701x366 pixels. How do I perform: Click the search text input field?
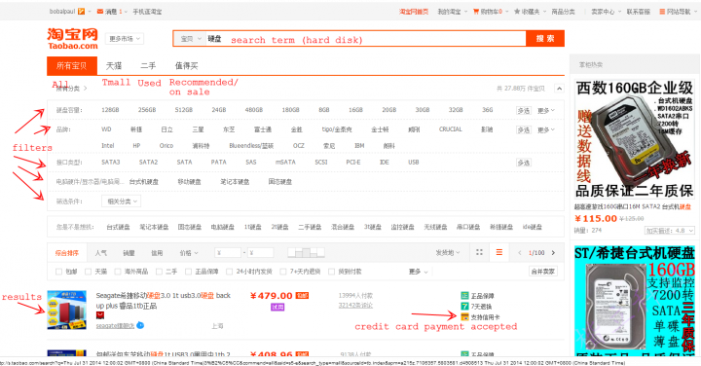(x=366, y=39)
